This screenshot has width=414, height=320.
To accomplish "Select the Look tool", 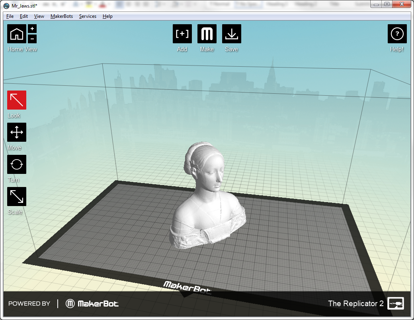I will coord(17,100).
